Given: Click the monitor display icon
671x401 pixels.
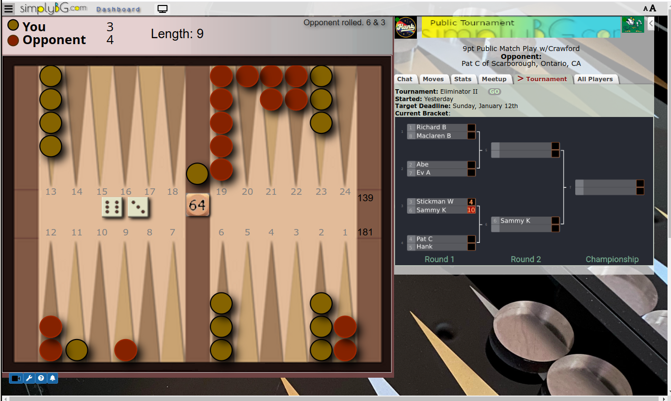Looking at the screenshot, I should tap(162, 9).
